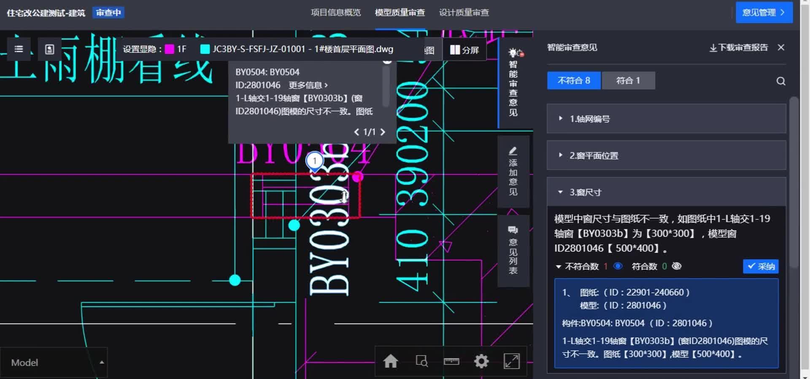Open 意见管理 button
This screenshot has width=810, height=379.
coord(764,13)
